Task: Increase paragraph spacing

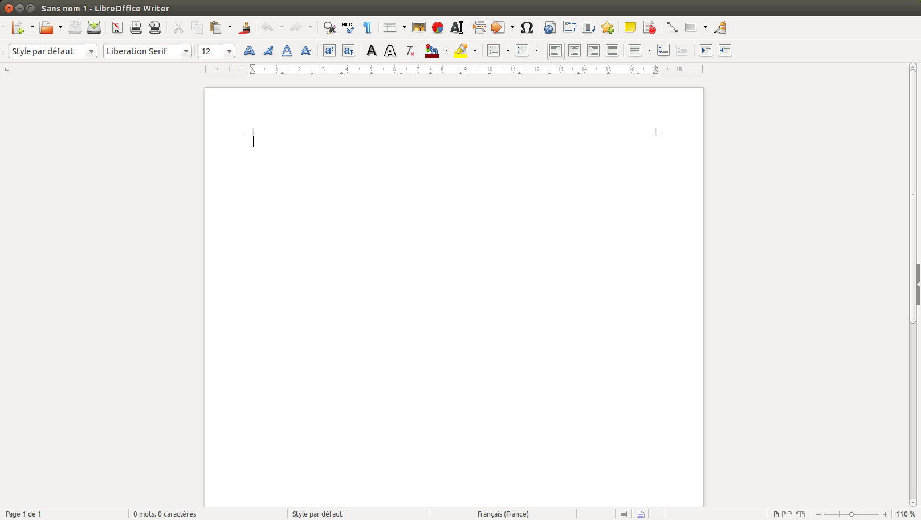Action: click(663, 51)
